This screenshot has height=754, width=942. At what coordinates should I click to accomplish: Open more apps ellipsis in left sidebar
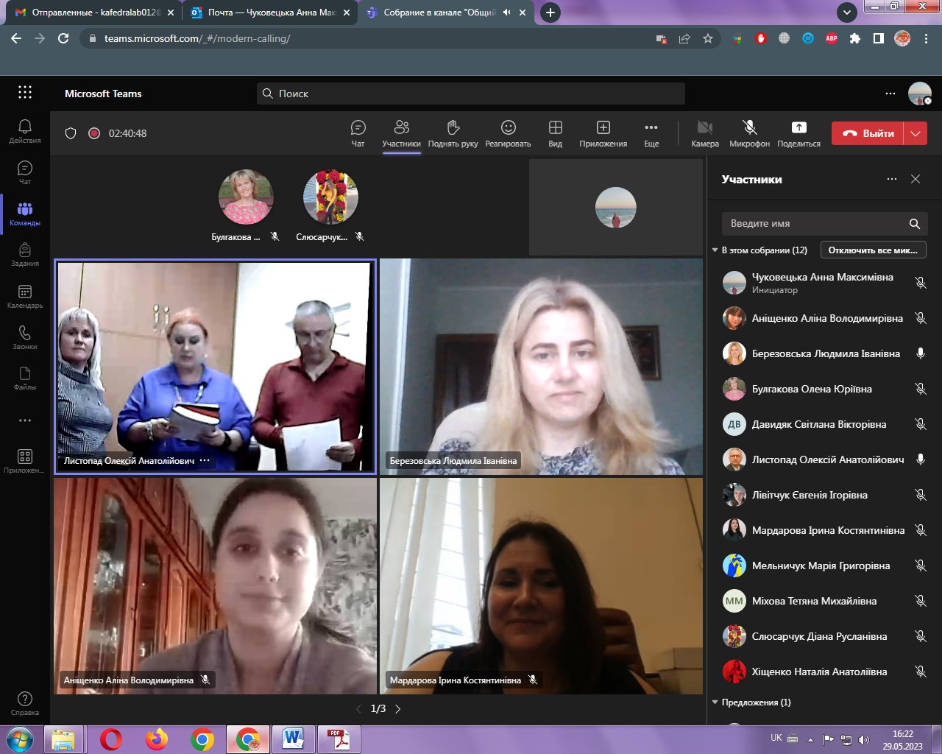(x=25, y=420)
